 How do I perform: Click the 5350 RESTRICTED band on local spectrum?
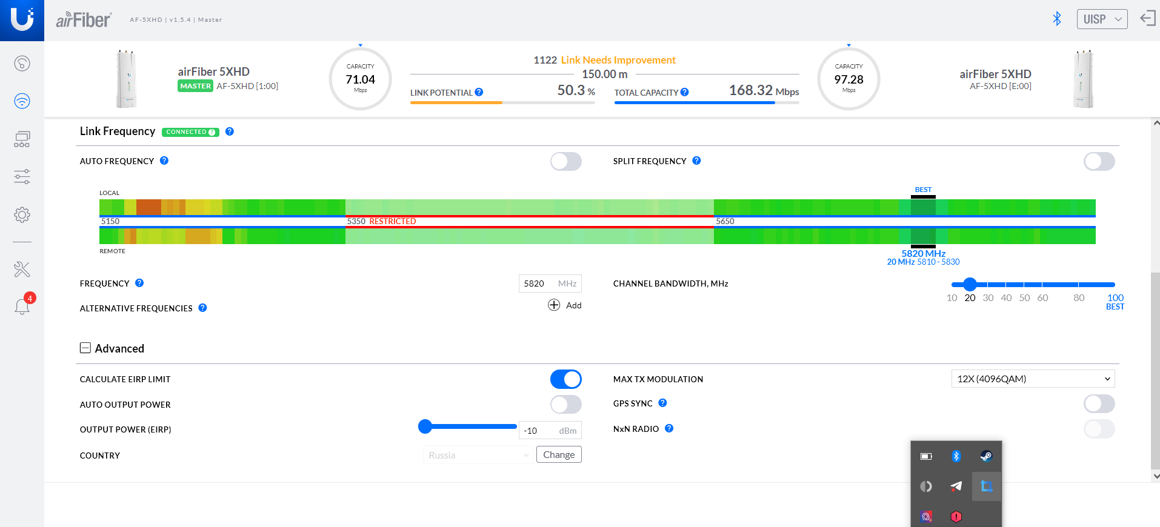coord(529,207)
